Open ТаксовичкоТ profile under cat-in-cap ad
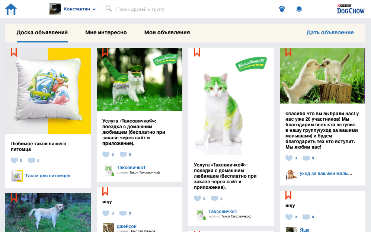This screenshot has width=371, height=232. click(131, 167)
